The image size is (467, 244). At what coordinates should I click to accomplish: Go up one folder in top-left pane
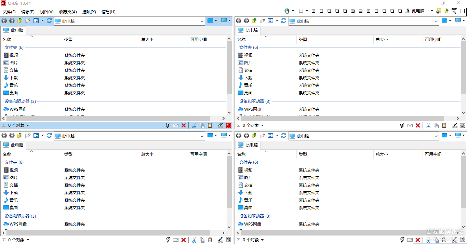pos(20,21)
